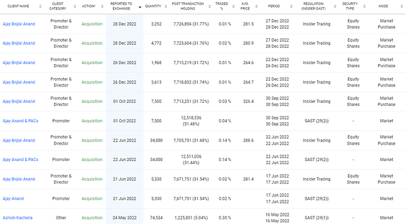Select the 24 May 2022 reported date
406x224 pixels.
tap(125, 218)
